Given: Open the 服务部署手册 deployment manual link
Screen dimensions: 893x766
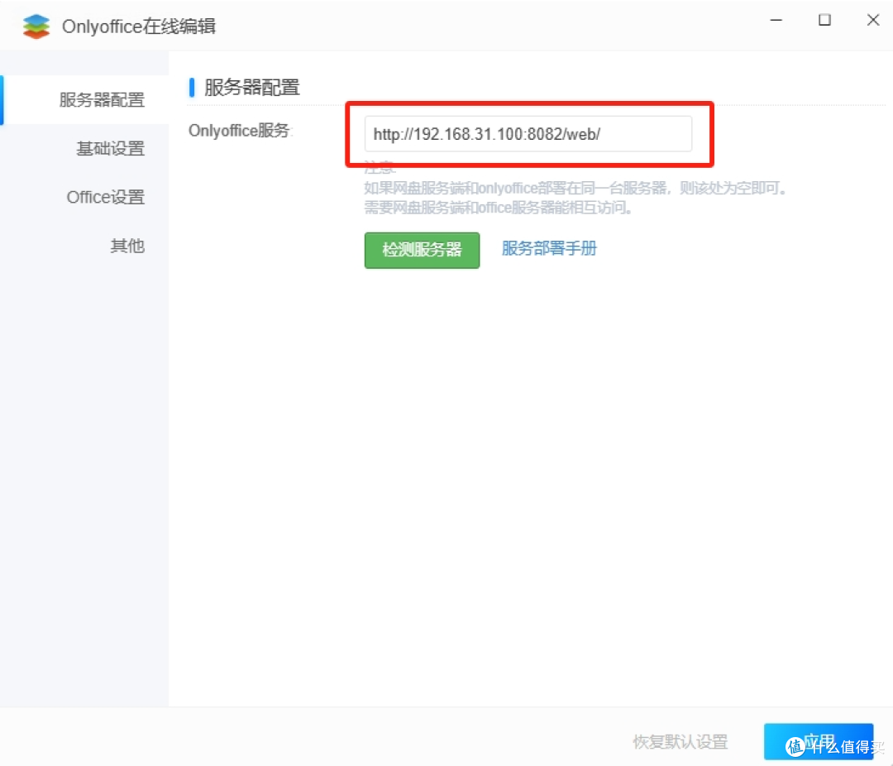Looking at the screenshot, I should point(549,248).
